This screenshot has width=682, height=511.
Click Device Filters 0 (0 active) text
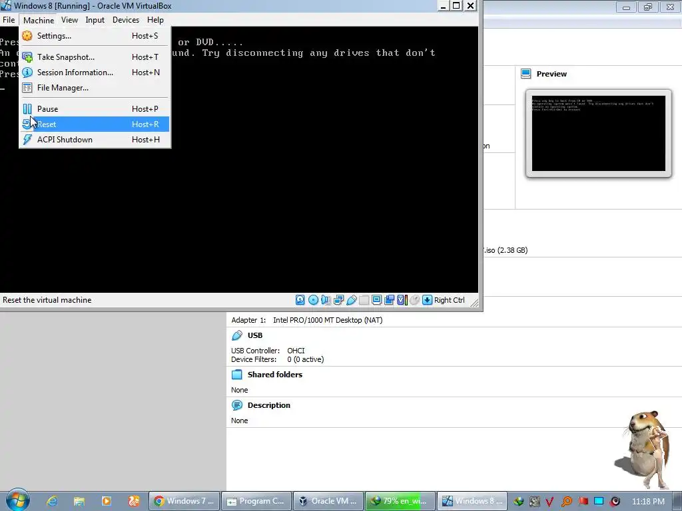pos(278,359)
